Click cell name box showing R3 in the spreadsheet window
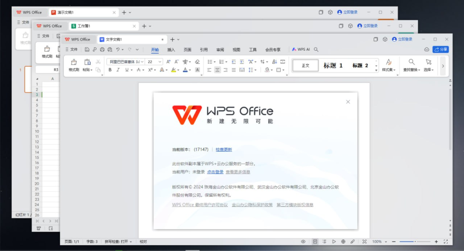The height and width of the screenshot is (251, 464). [x=47, y=70]
